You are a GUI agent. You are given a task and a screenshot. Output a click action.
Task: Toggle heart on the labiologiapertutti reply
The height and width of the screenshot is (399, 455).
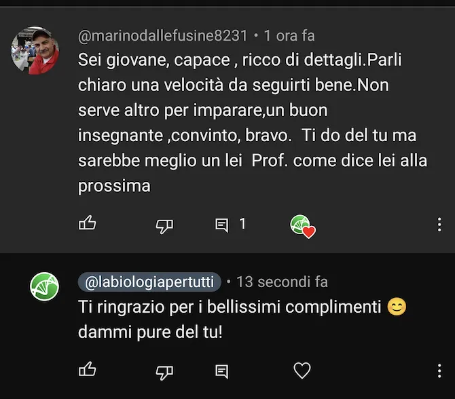[302, 370]
